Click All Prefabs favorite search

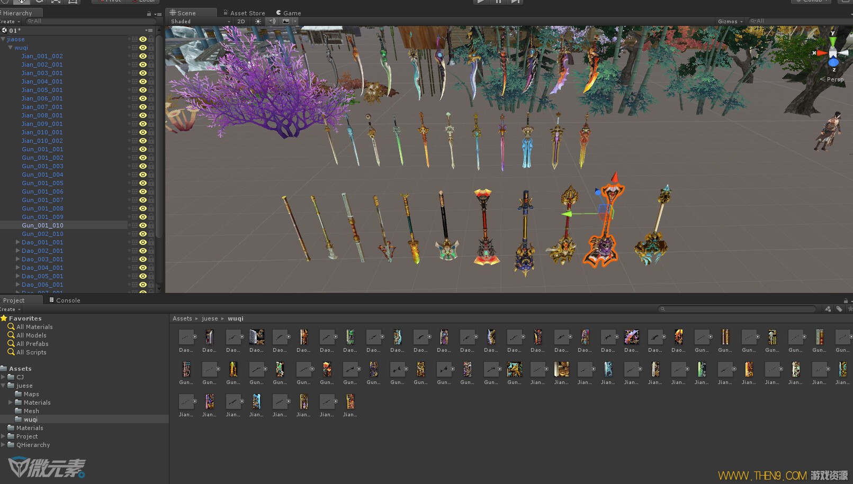pos(32,344)
